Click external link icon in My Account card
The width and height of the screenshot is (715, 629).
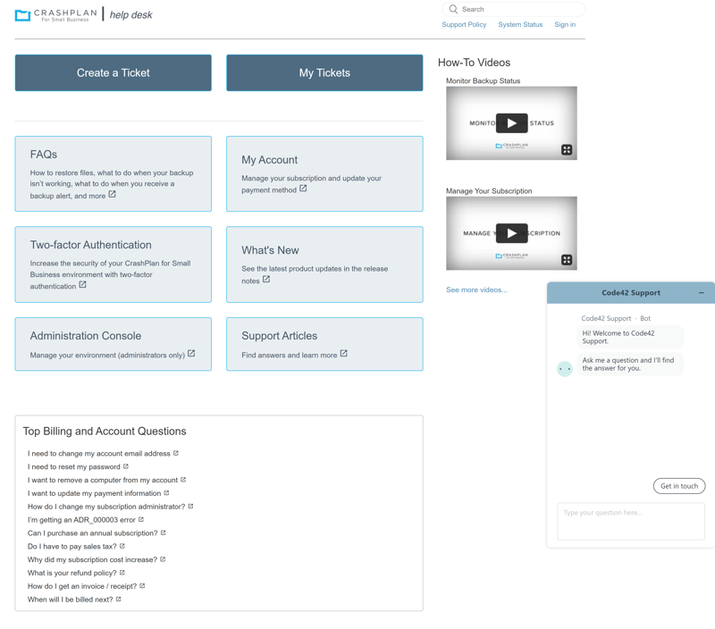303,189
